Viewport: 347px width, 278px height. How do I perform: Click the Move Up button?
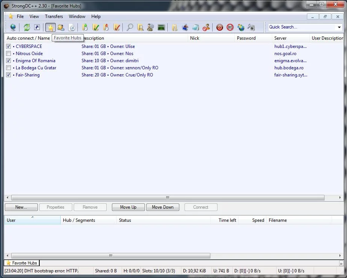tap(128, 207)
